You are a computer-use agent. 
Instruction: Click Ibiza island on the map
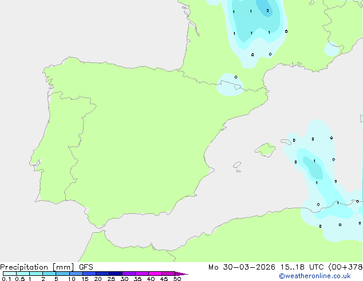click(237, 165)
